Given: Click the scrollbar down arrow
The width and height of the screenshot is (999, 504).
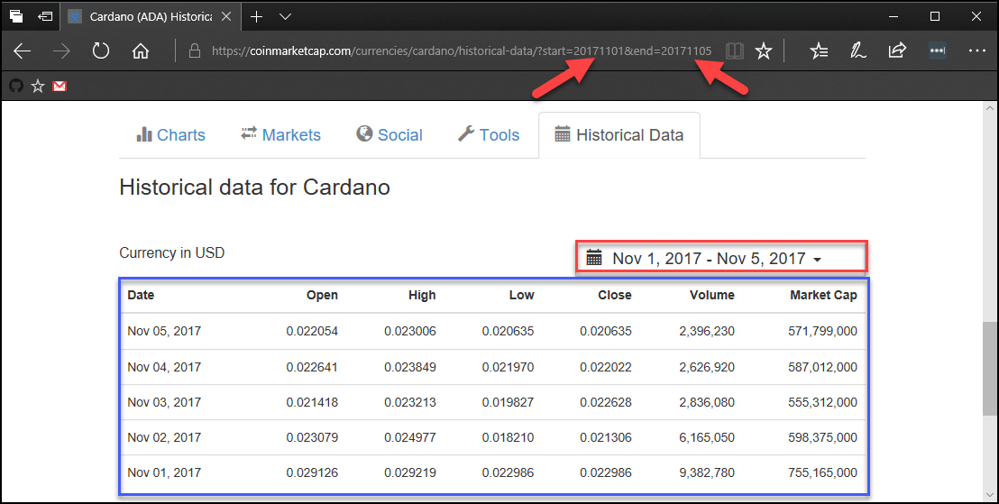Looking at the screenshot, I should click(989, 495).
